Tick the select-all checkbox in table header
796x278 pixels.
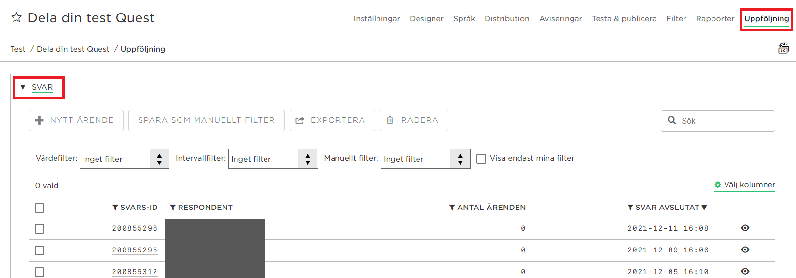click(x=40, y=208)
